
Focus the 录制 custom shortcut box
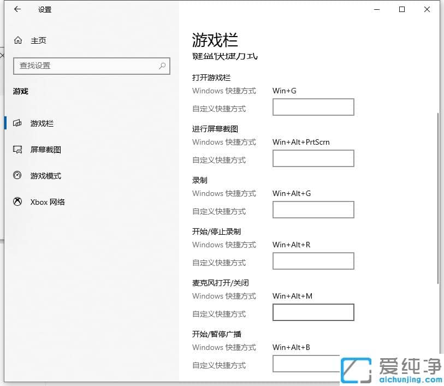coord(313,210)
